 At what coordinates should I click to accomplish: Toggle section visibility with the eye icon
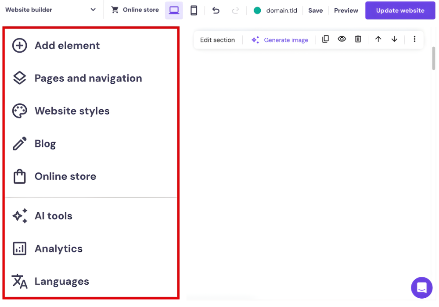tap(342, 39)
